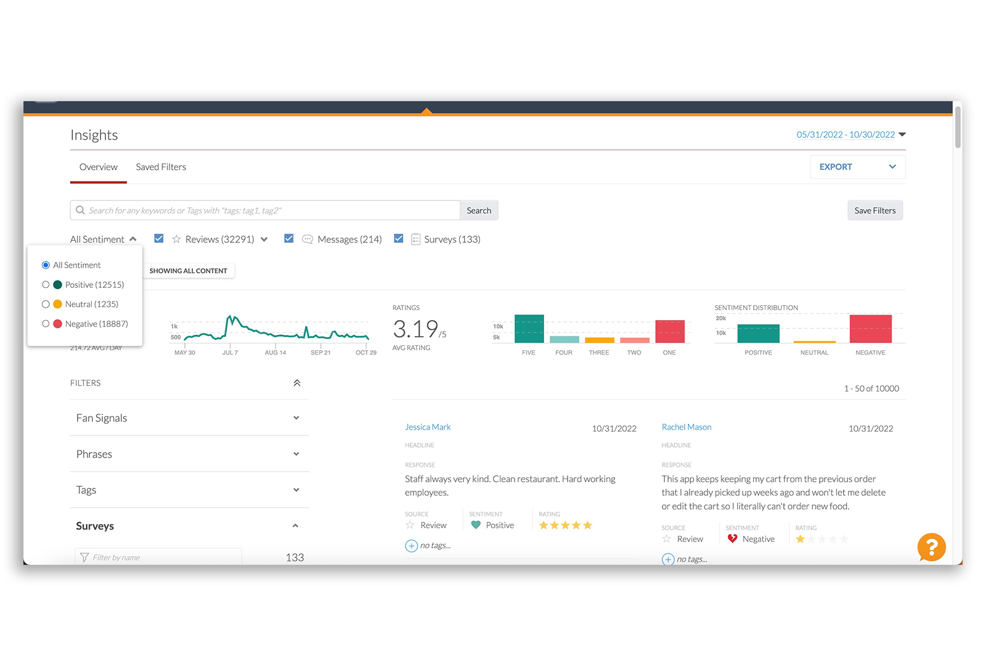The height and width of the screenshot is (666, 986).
Task: Disable the Surveys (133) checkbox
Action: 399,239
